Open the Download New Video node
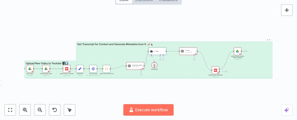This screenshot has height=120, width=297. [46, 69]
